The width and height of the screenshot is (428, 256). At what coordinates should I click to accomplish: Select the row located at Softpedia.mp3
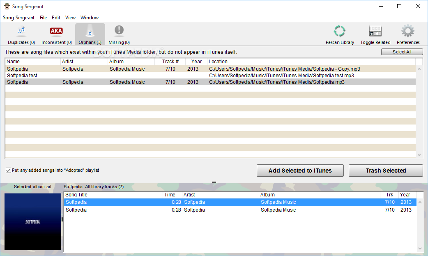pyautogui.click(x=210, y=82)
